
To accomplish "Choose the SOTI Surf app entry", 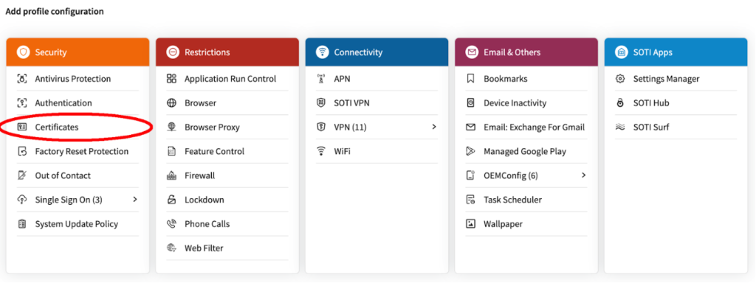I will tap(676, 127).
